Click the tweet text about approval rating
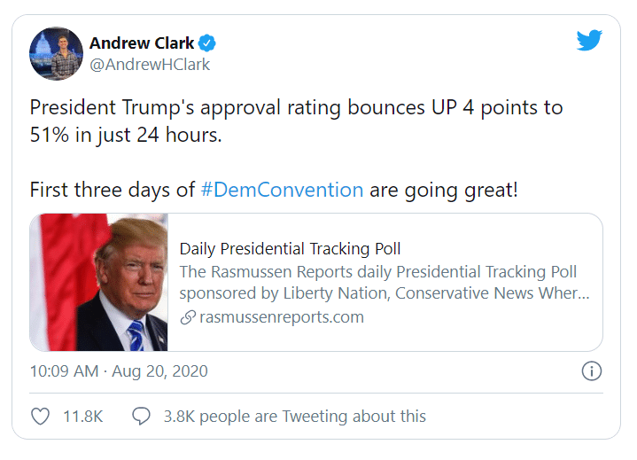The image size is (637, 460). [x=296, y=121]
